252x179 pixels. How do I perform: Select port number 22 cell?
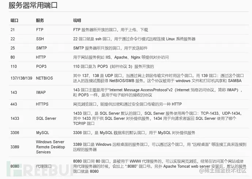[x=13, y=39]
